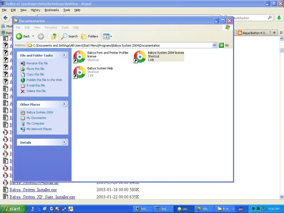Click the clock in system tray

click(273, 209)
